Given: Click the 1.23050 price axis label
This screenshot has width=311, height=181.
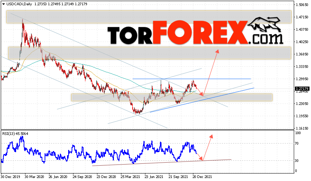Looking at the screenshot, I should click(x=302, y=103).
